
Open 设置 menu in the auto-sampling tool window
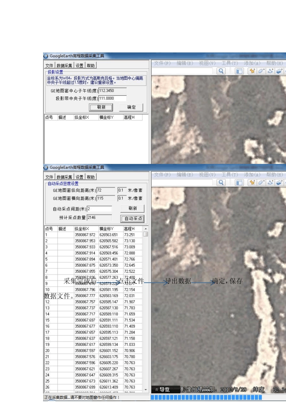(x=79, y=177)
